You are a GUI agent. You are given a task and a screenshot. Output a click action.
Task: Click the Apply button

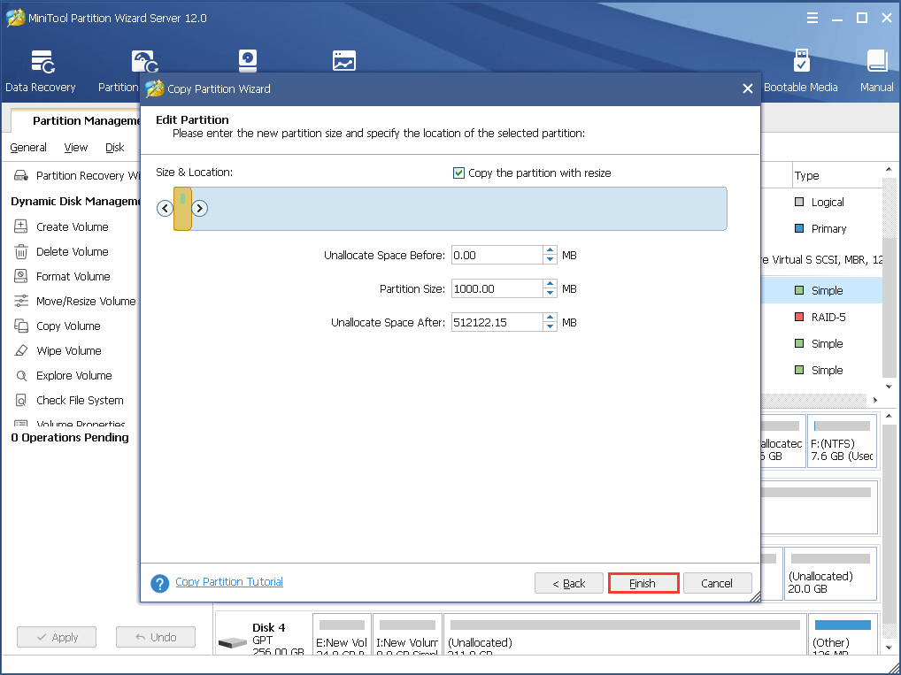click(57, 637)
